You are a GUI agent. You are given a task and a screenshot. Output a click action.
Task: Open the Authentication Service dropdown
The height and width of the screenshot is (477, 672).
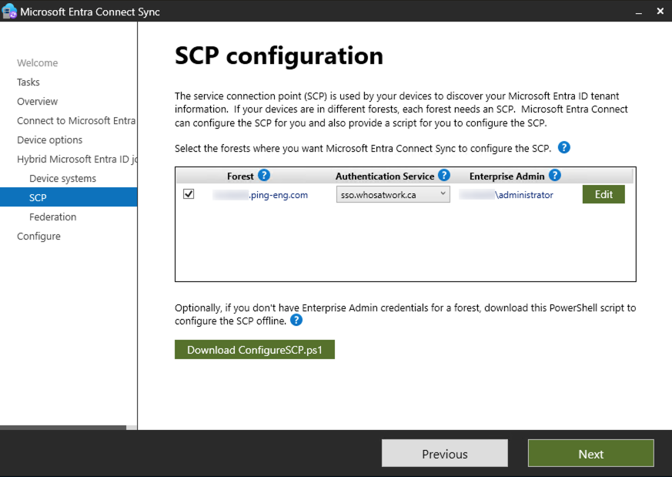[x=442, y=194]
